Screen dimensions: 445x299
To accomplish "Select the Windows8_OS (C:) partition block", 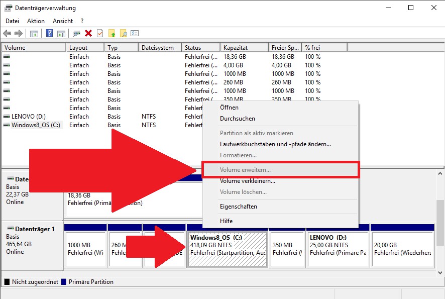I will coord(227,249).
